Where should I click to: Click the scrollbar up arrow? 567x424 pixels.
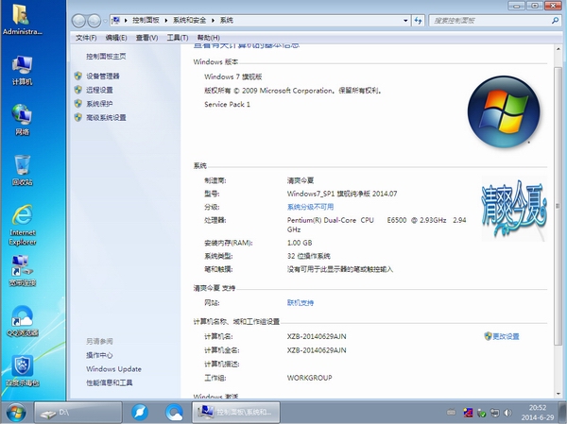558,49
